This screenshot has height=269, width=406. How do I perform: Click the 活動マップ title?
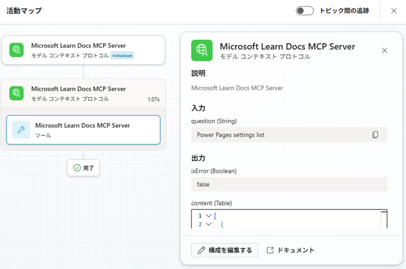click(24, 11)
